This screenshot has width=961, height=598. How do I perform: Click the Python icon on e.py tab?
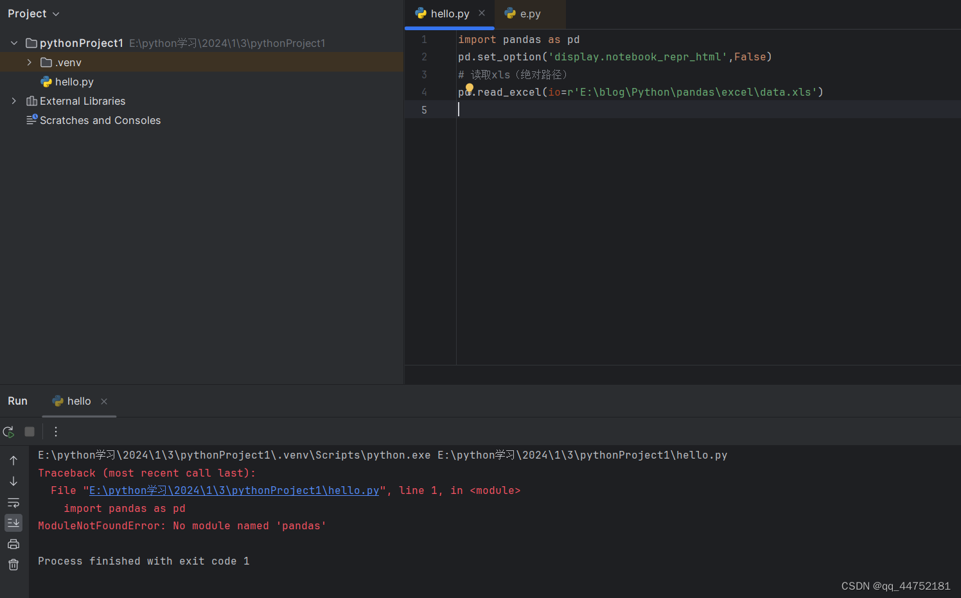pyautogui.click(x=510, y=13)
